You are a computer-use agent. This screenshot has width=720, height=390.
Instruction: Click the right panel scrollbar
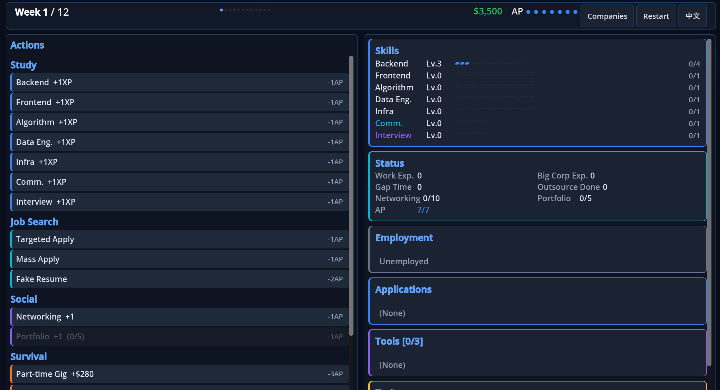click(709, 202)
